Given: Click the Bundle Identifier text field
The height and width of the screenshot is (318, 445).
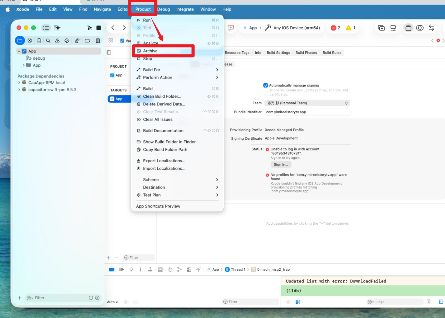Looking at the screenshot, I should coord(307,112).
